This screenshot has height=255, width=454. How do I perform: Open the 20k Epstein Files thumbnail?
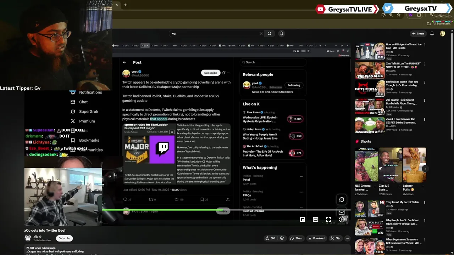click(370, 107)
